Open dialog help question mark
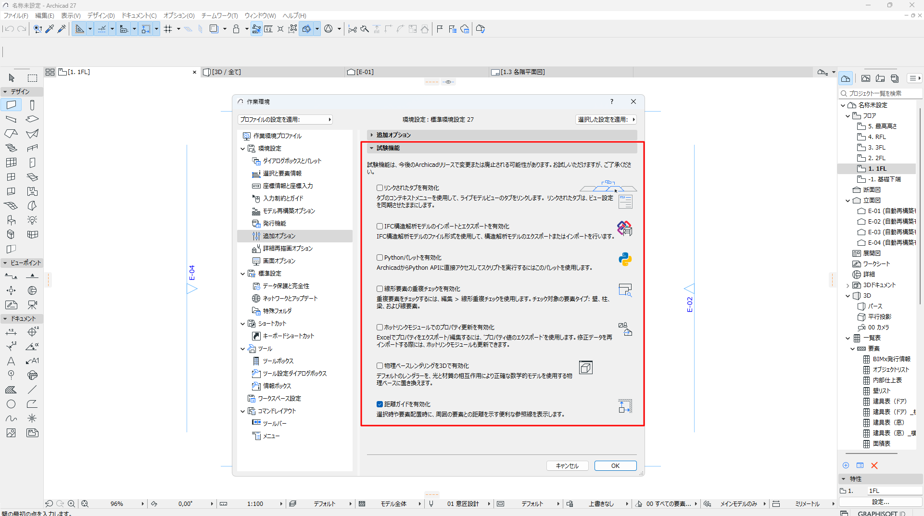 (612, 101)
